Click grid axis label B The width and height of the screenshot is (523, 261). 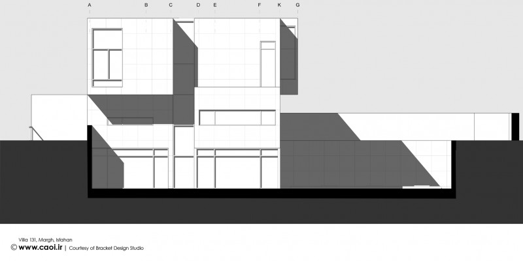[146, 5]
